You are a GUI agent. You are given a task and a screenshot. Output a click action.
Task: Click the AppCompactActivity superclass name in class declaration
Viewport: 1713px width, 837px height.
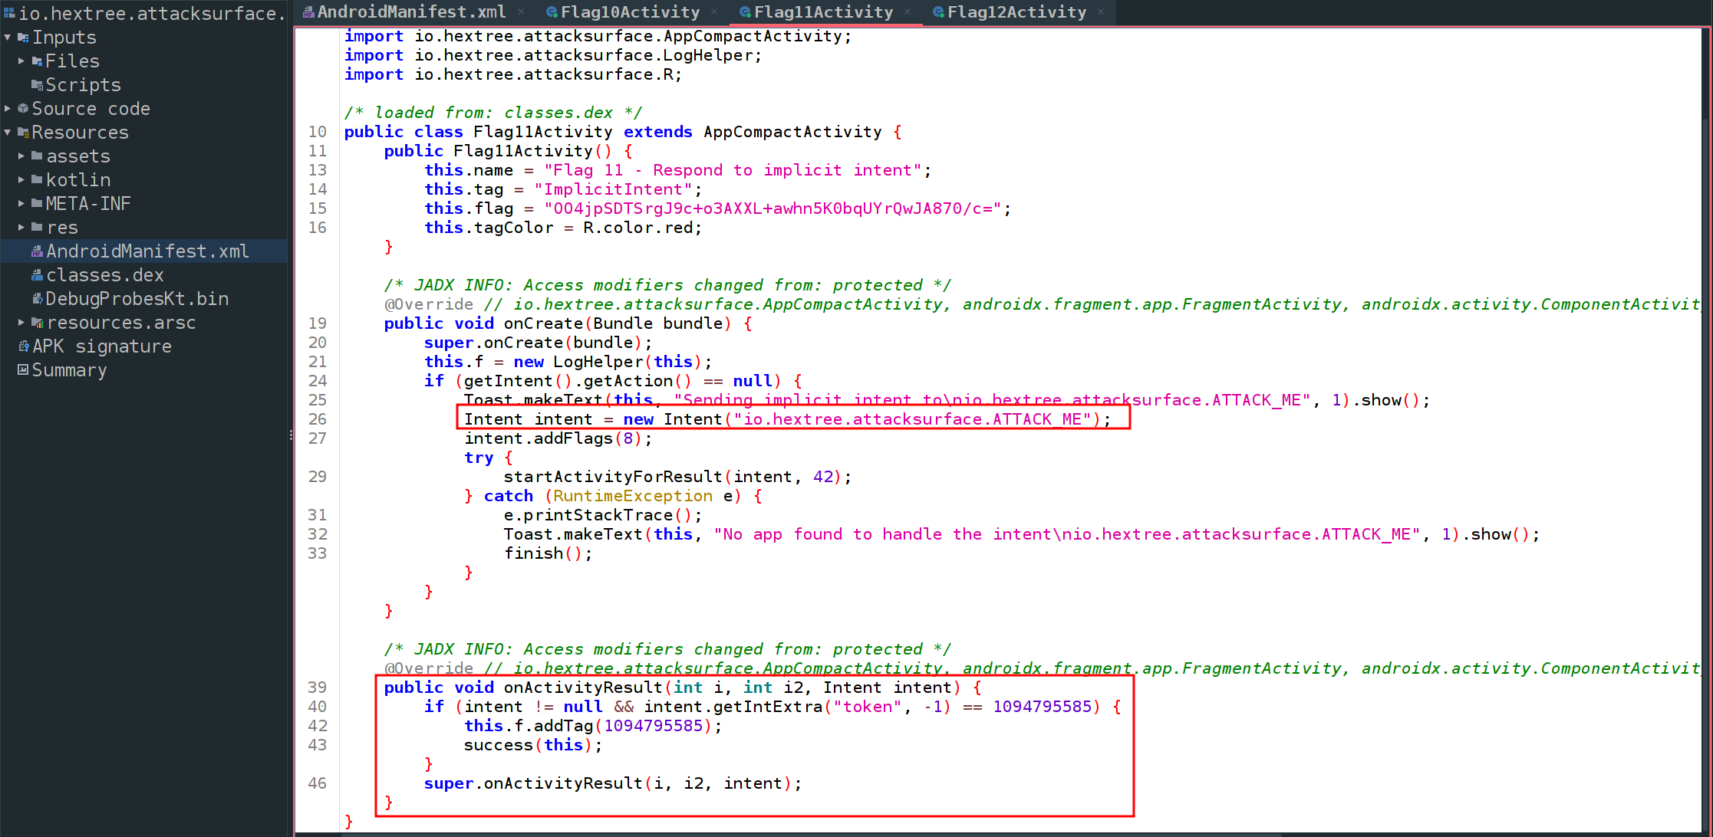click(x=792, y=132)
